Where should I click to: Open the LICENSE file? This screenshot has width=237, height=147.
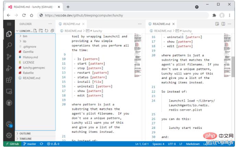[35, 62]
